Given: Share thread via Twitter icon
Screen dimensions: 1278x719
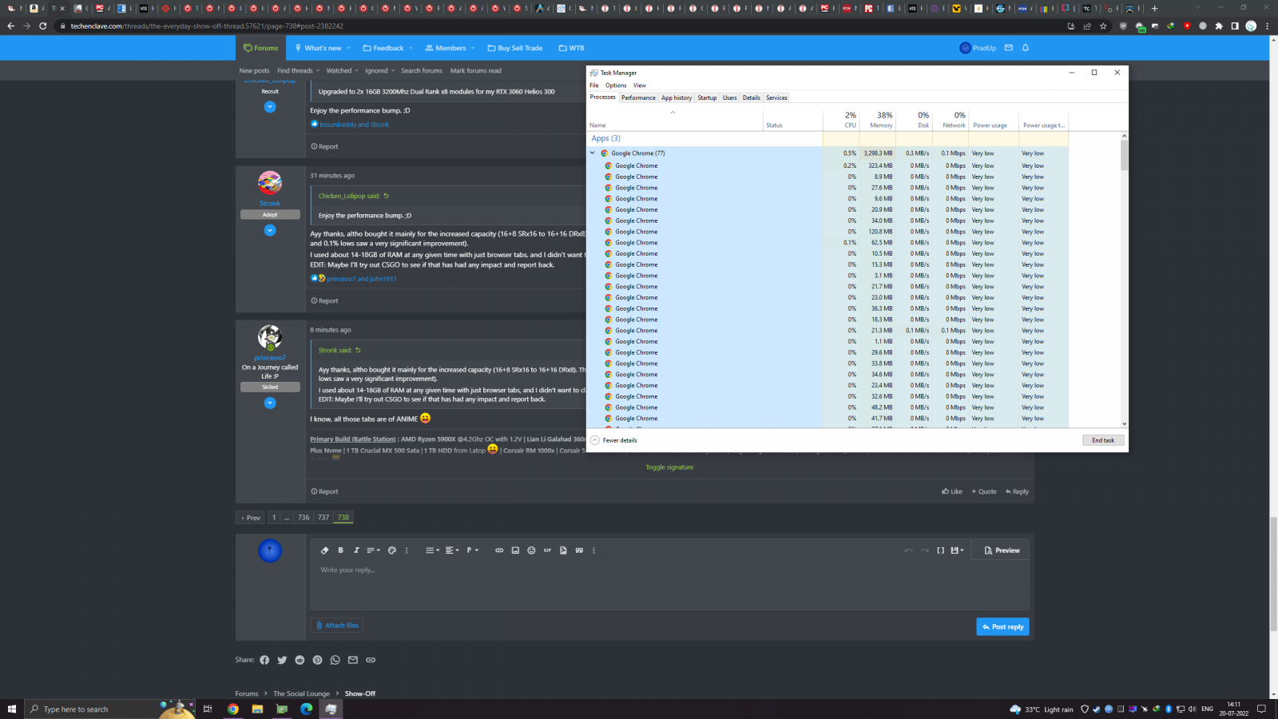Looking at the screenshot, I should tap(282, 660).
